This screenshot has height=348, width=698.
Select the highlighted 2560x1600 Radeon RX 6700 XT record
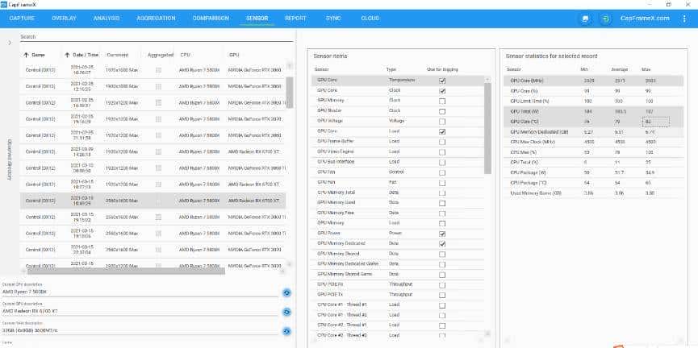pyautogui.click(x=153, y=201)
